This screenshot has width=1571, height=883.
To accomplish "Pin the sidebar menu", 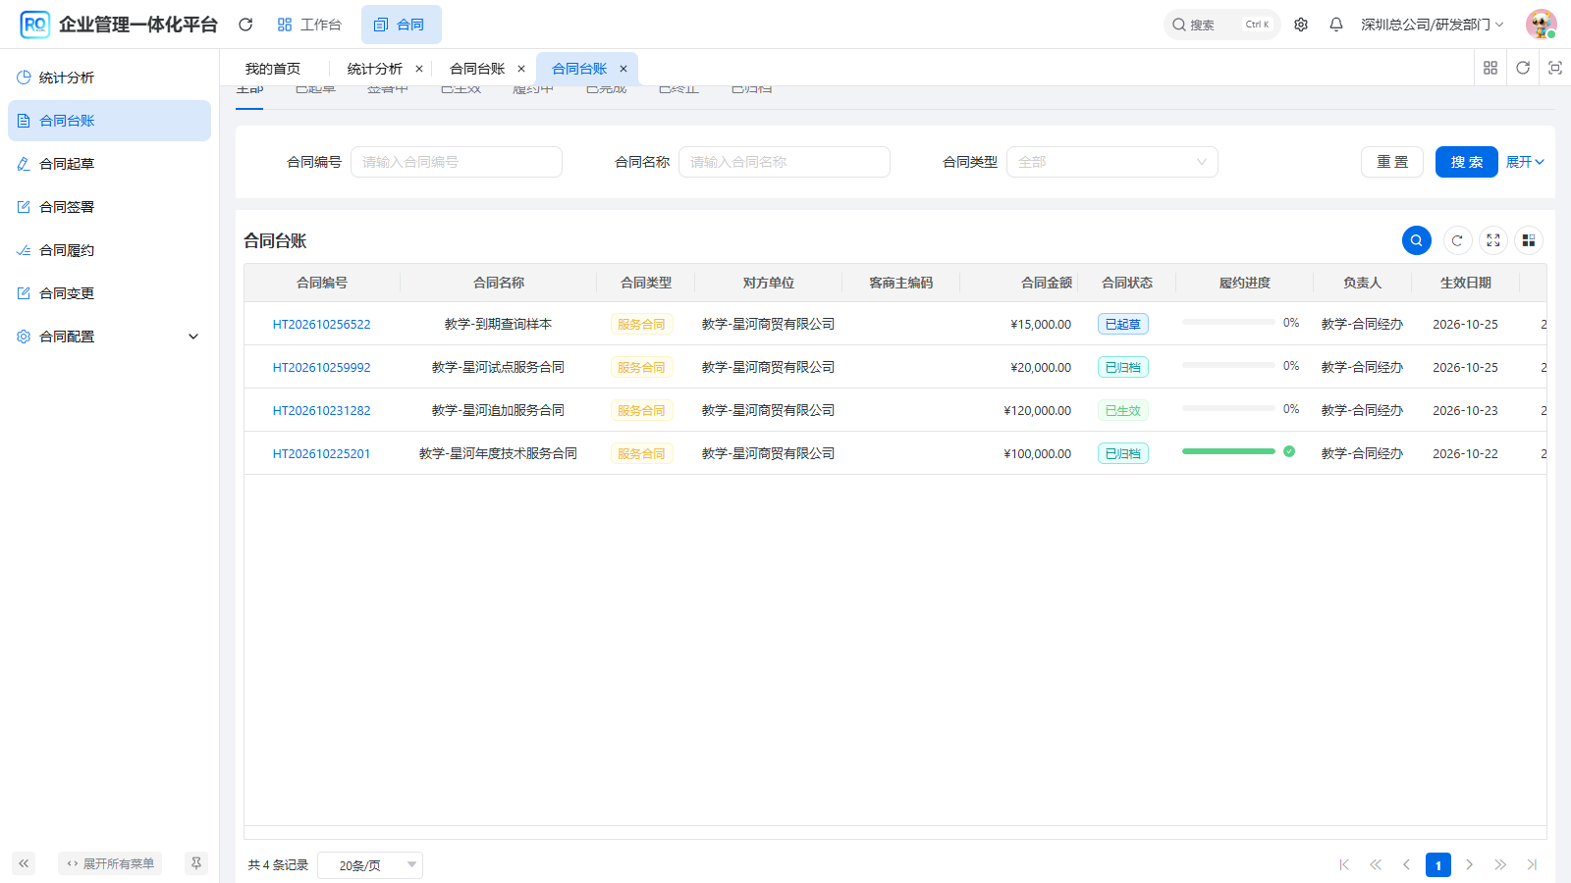I will click(196, 863).
